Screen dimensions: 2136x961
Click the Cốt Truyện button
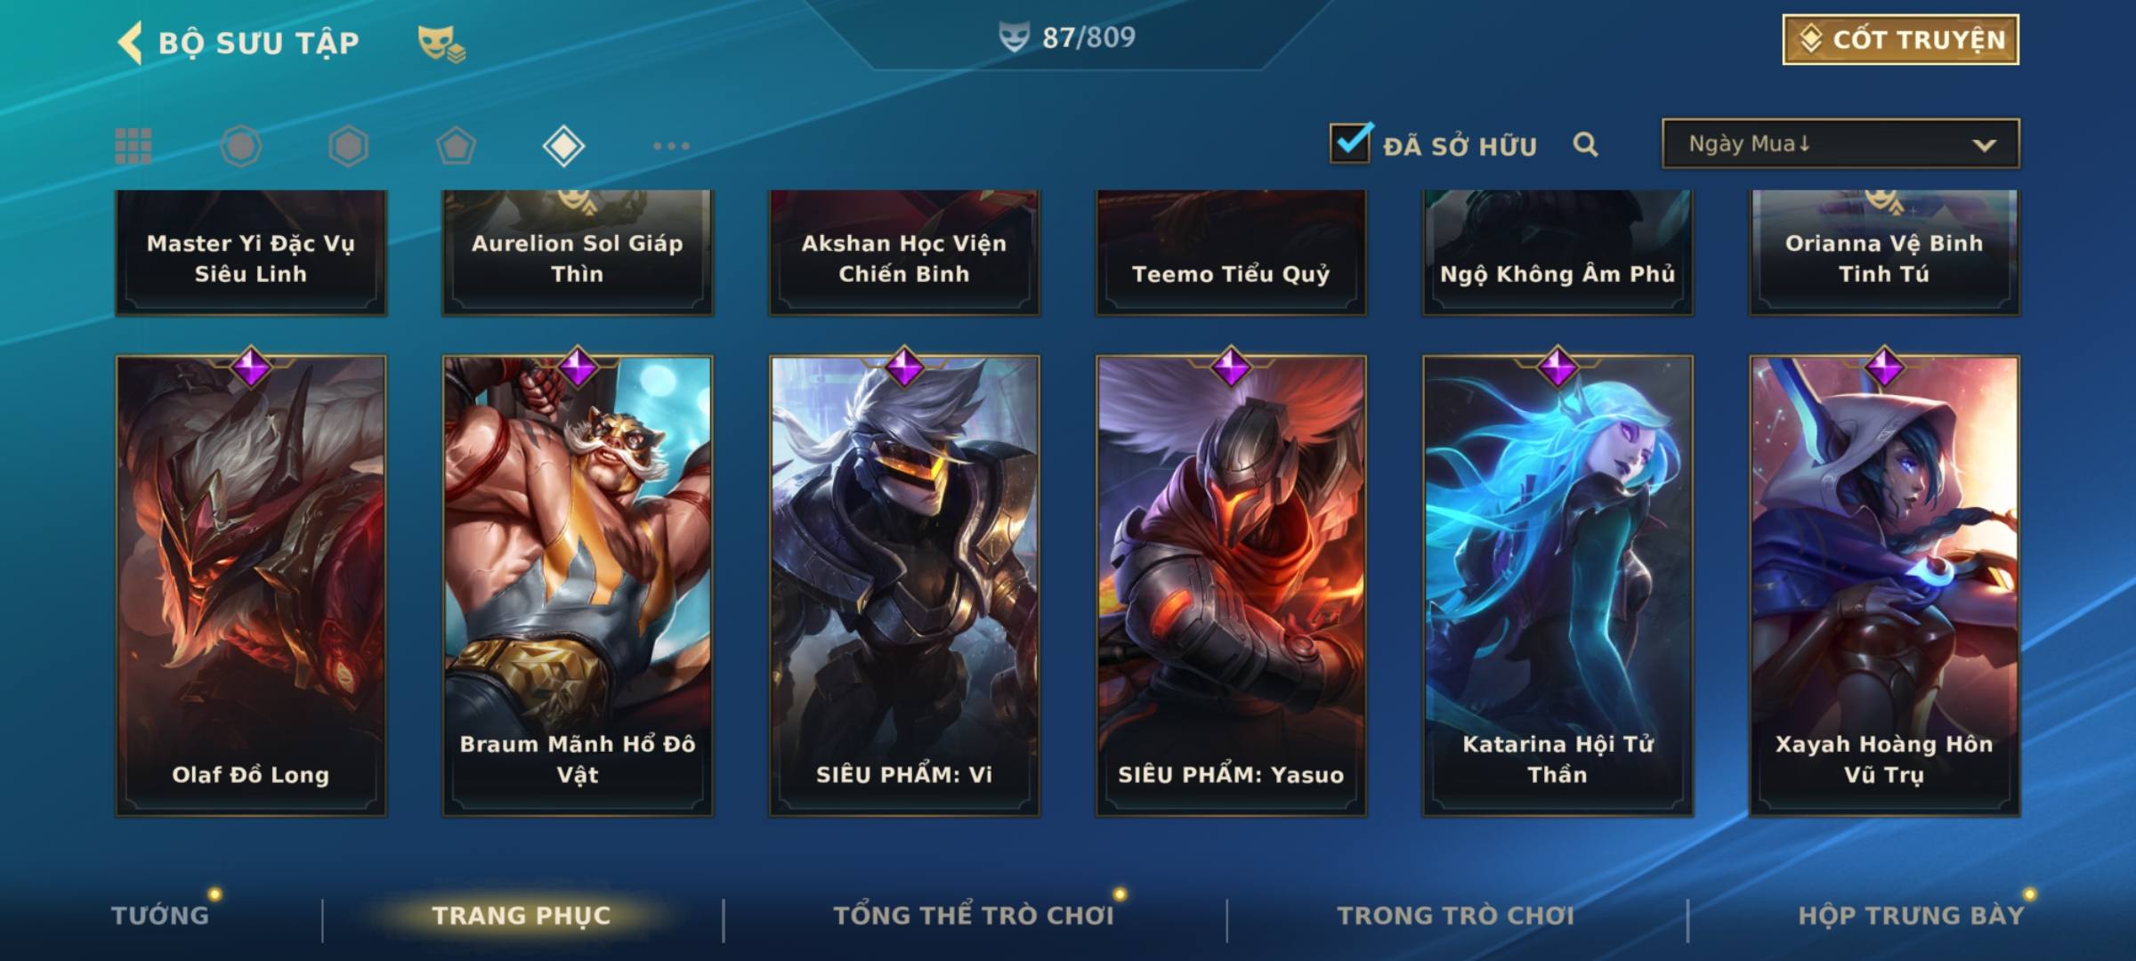click(x=1900, y=39)
